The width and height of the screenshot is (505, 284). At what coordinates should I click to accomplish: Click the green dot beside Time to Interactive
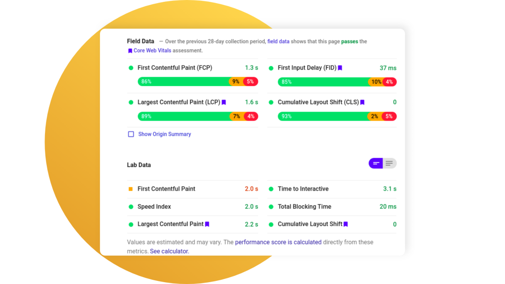(x=272, y=189)
